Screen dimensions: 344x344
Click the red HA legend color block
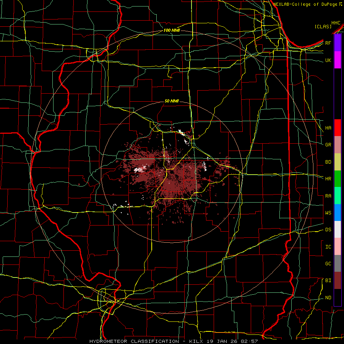point(338,128)
